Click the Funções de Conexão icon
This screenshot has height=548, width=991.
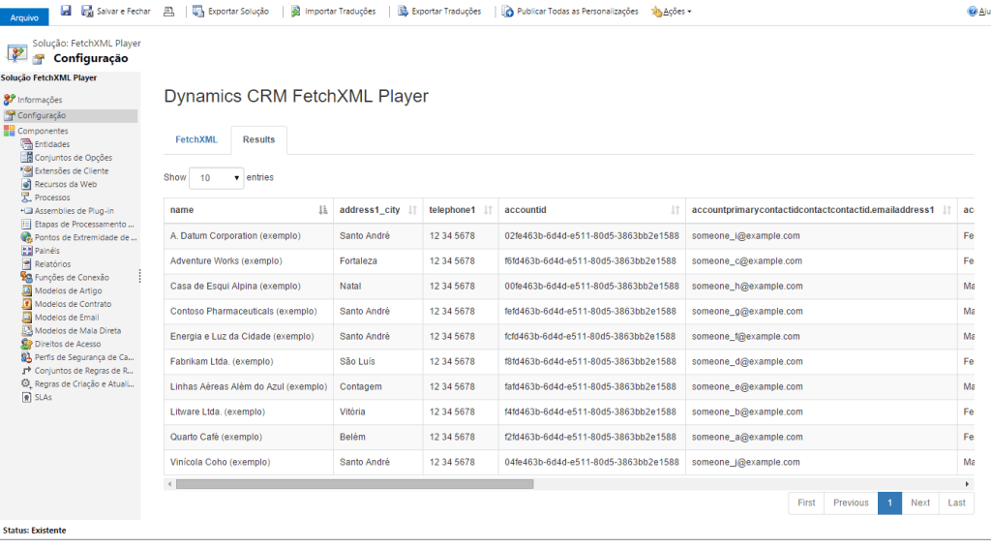click(x=26, y=277)
